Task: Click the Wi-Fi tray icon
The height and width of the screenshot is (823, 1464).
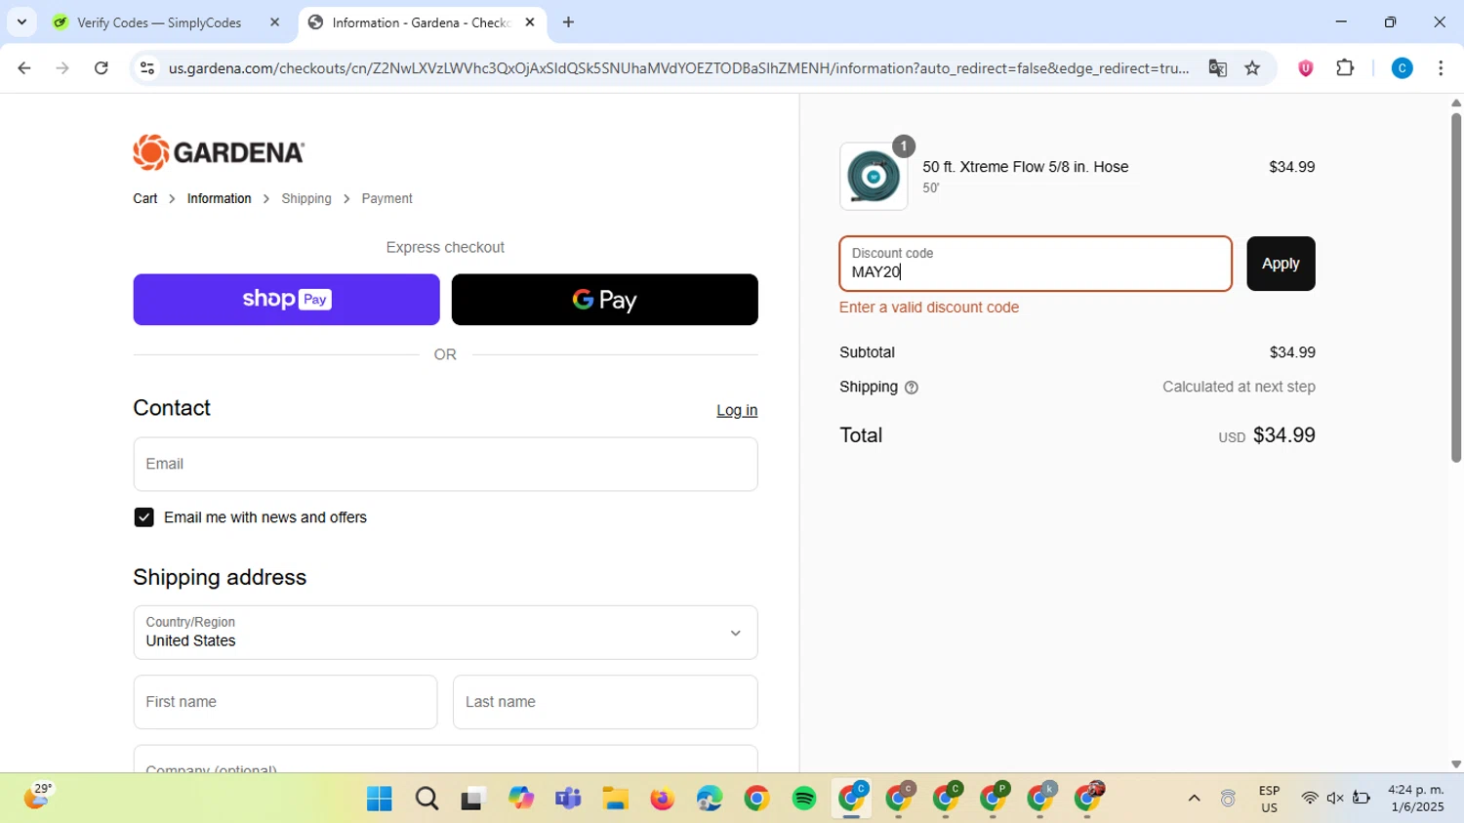Action: pyautogui.click(x=1310, y=799)
